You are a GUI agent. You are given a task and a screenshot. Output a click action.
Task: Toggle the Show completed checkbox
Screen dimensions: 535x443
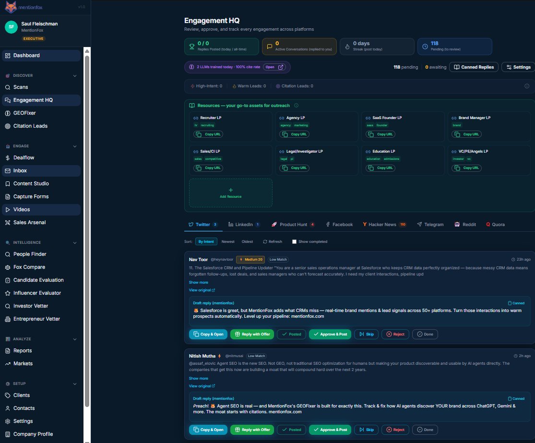(x=294, y=242)
